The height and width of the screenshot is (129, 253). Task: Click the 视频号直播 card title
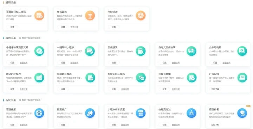(164, 74)
